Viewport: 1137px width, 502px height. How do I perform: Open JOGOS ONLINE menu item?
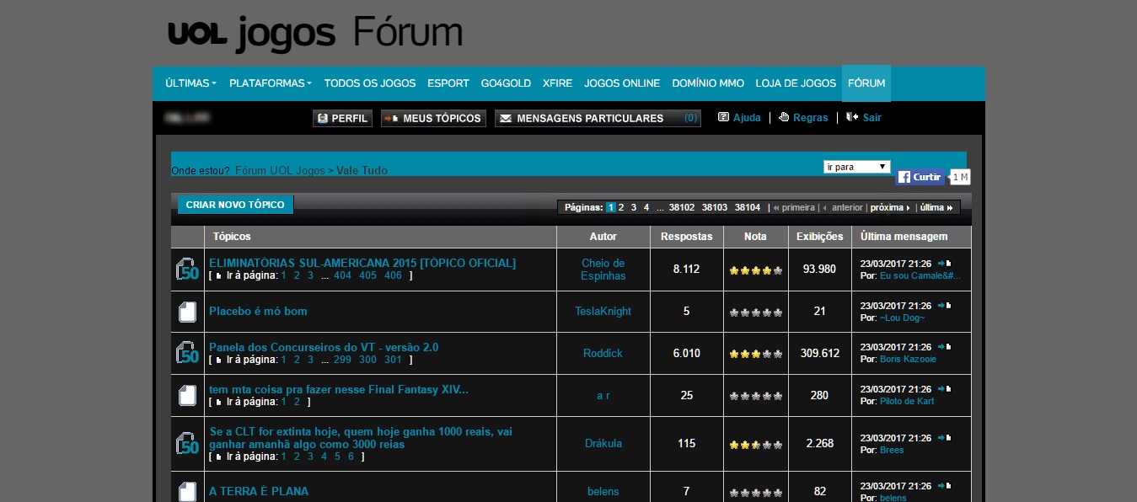click(x=622, y=83)
